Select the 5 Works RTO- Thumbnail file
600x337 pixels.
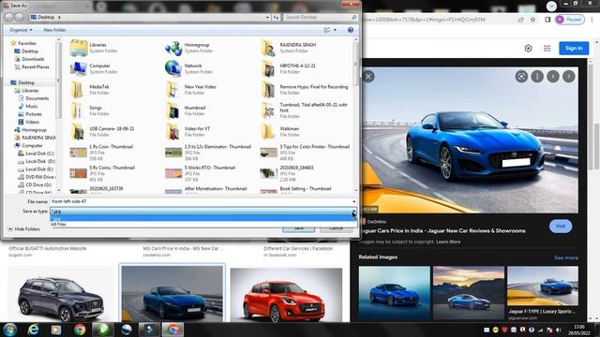pos(200,173)
